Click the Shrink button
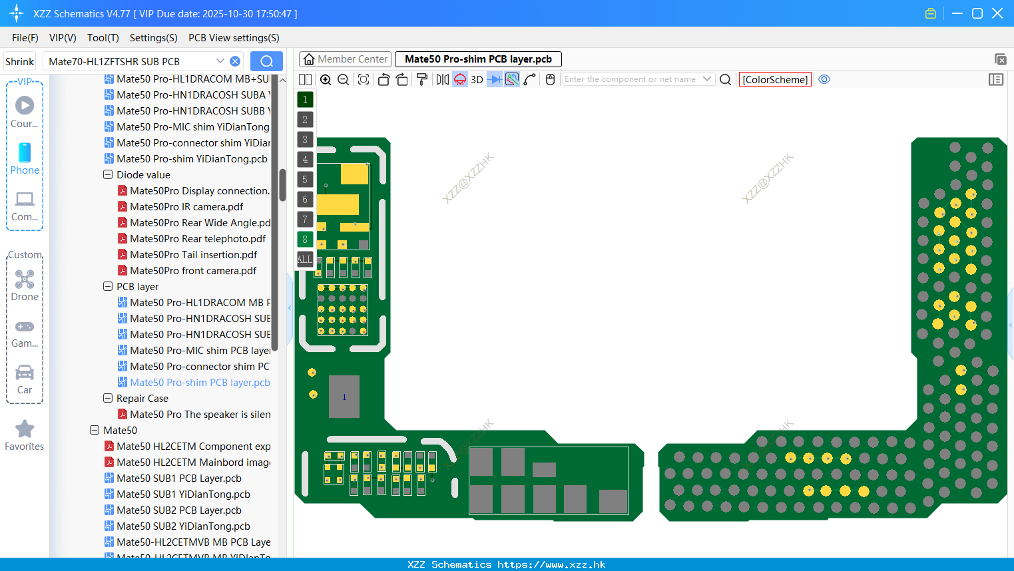Image resolution: width=1014 pixels, height=571 pixels. 19,61
